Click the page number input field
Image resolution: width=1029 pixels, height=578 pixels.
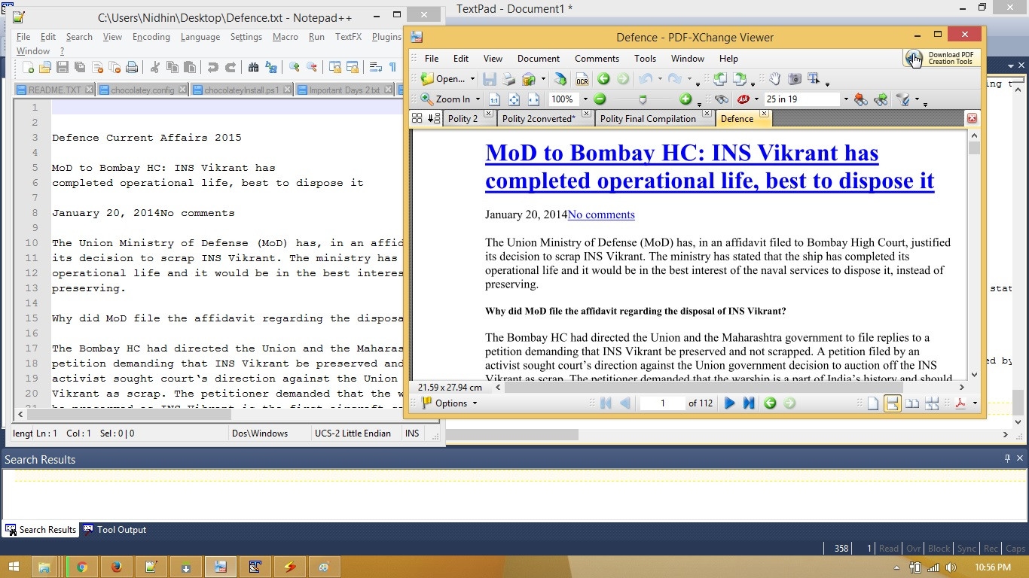point(662,403)
